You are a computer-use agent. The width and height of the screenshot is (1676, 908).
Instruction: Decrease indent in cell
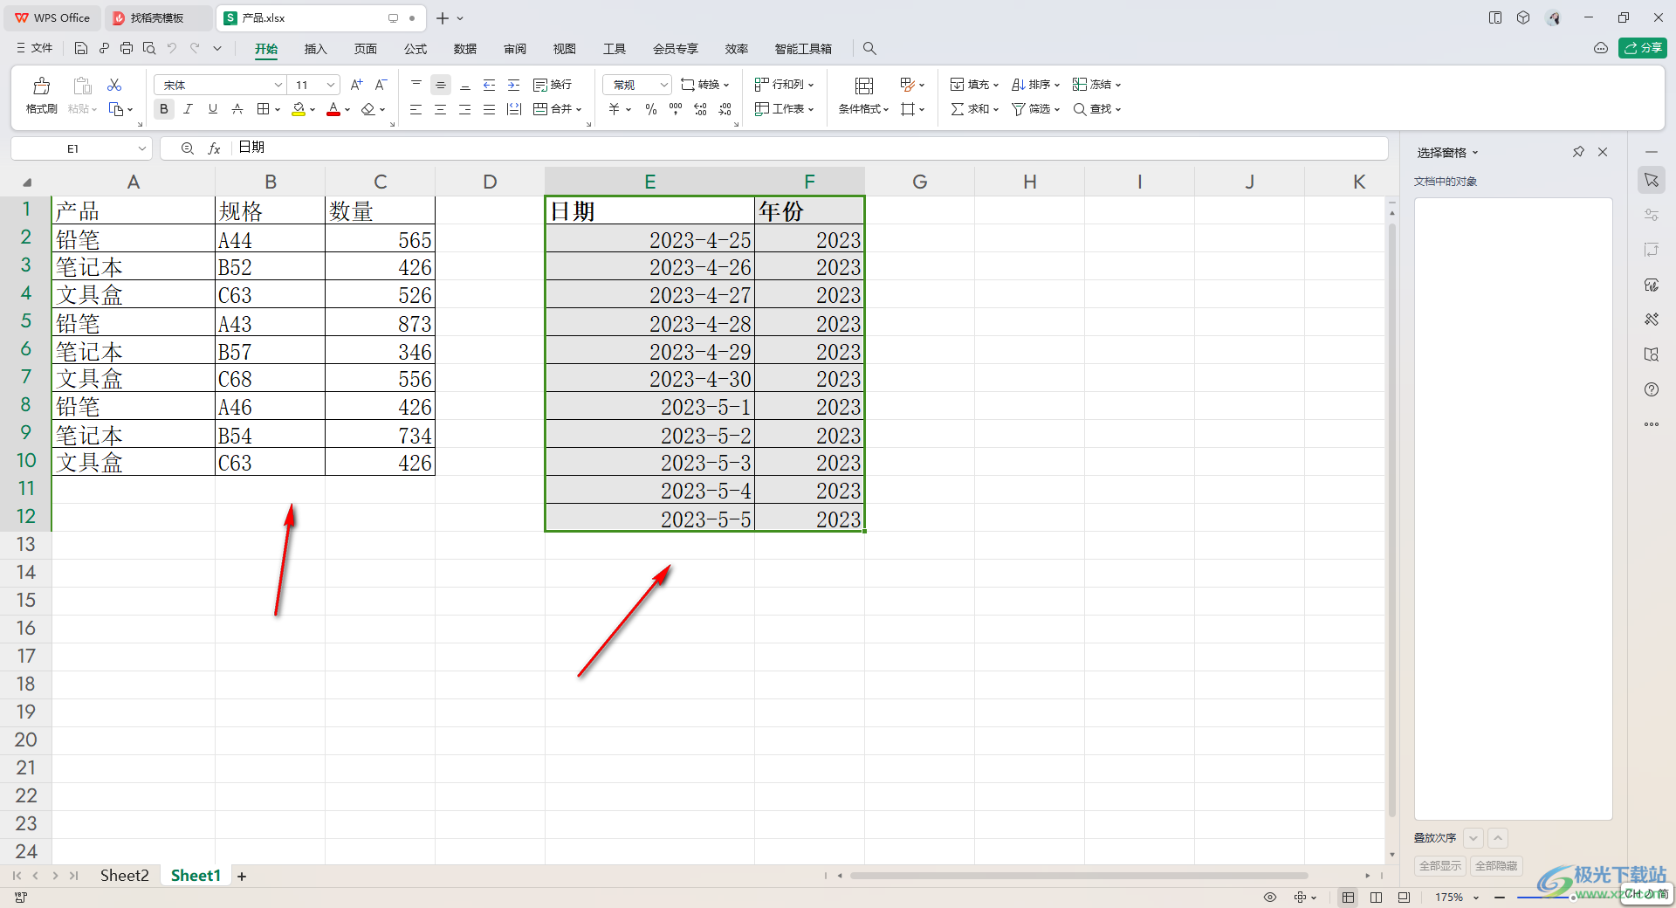point(490,85)
